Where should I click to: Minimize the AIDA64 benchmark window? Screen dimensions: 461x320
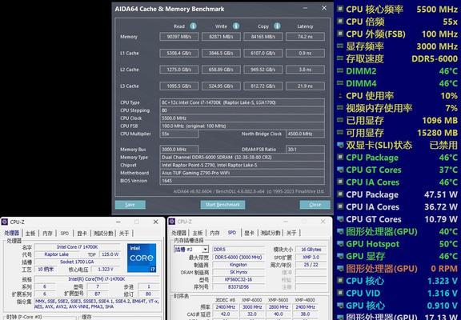coord(306,8)
